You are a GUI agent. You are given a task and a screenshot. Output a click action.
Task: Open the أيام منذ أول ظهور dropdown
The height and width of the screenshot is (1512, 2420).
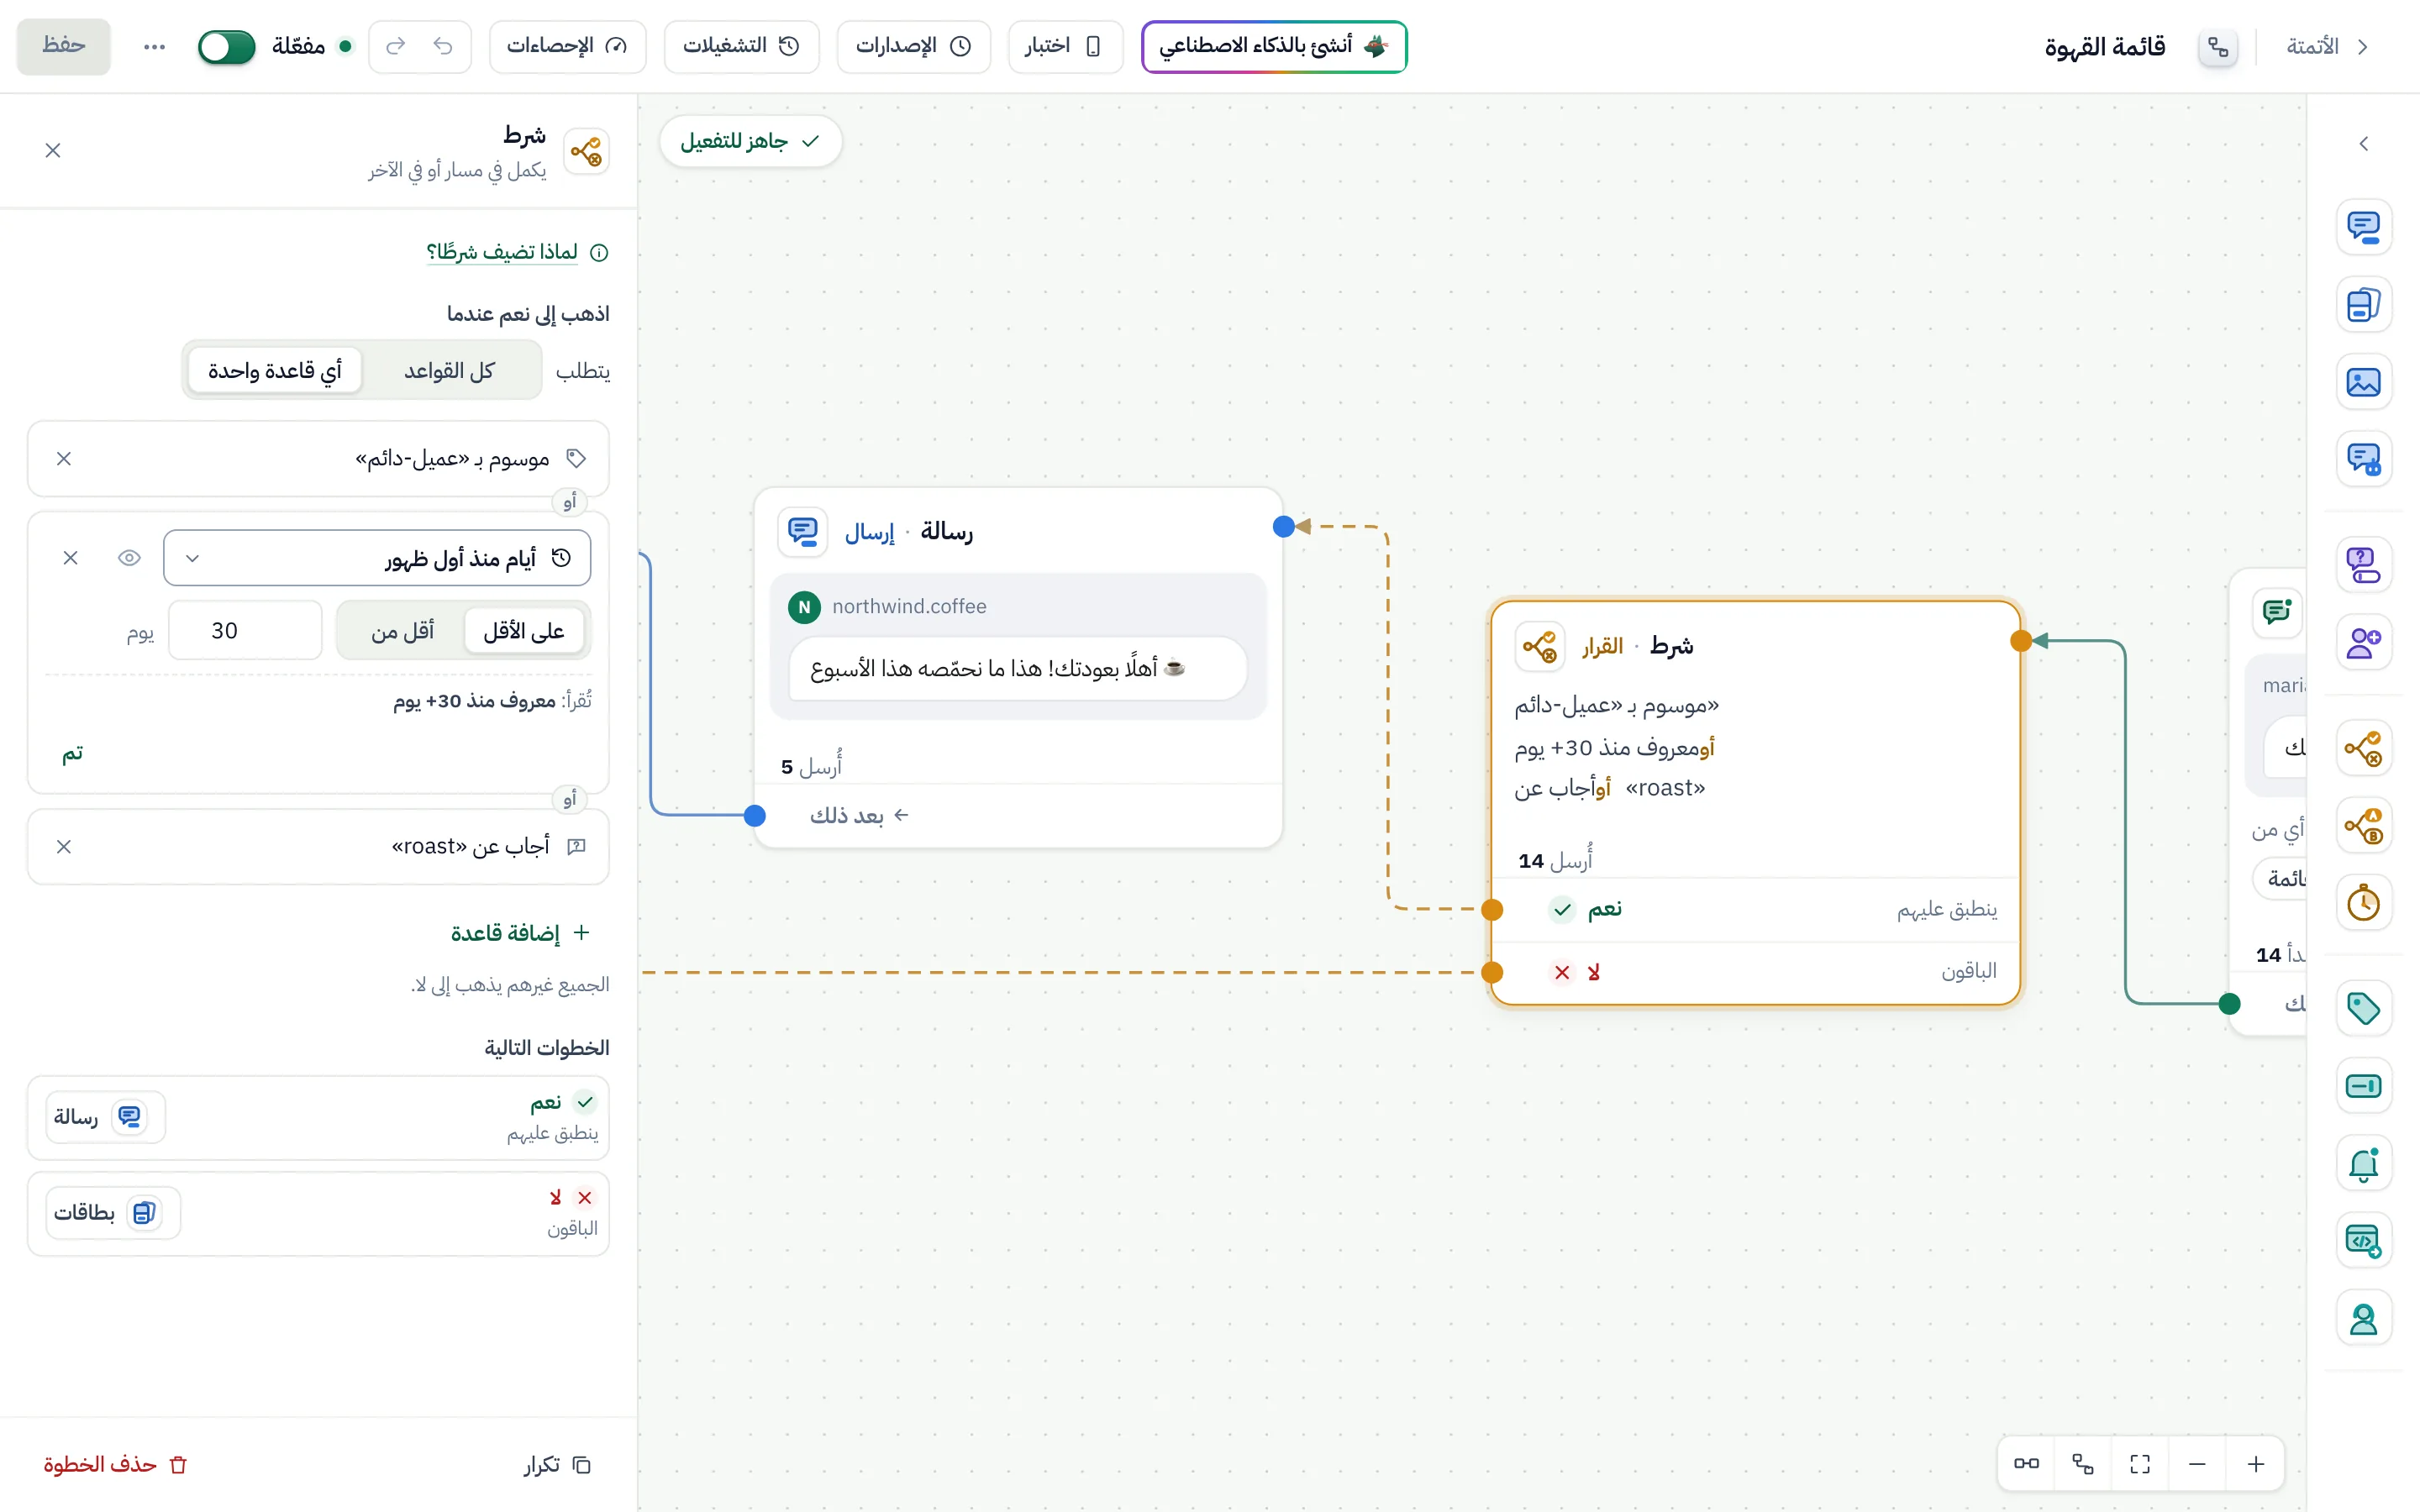pyautogui.click(x=377, y=558)
